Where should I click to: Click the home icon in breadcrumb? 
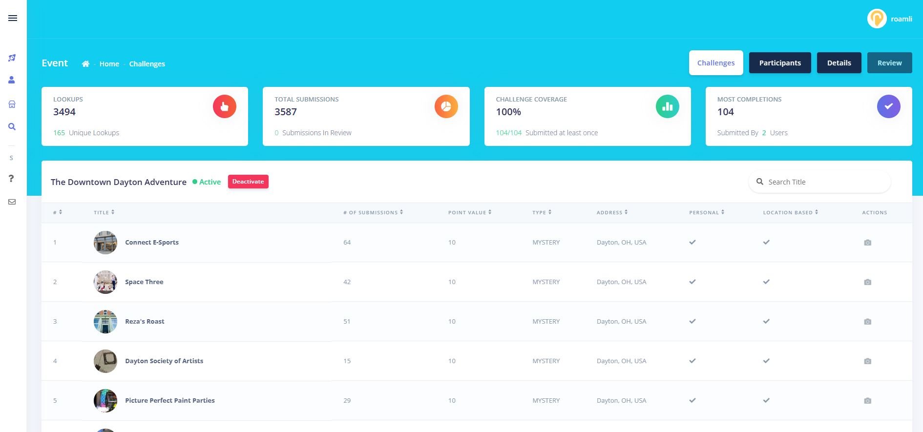(x=85, y=64)
